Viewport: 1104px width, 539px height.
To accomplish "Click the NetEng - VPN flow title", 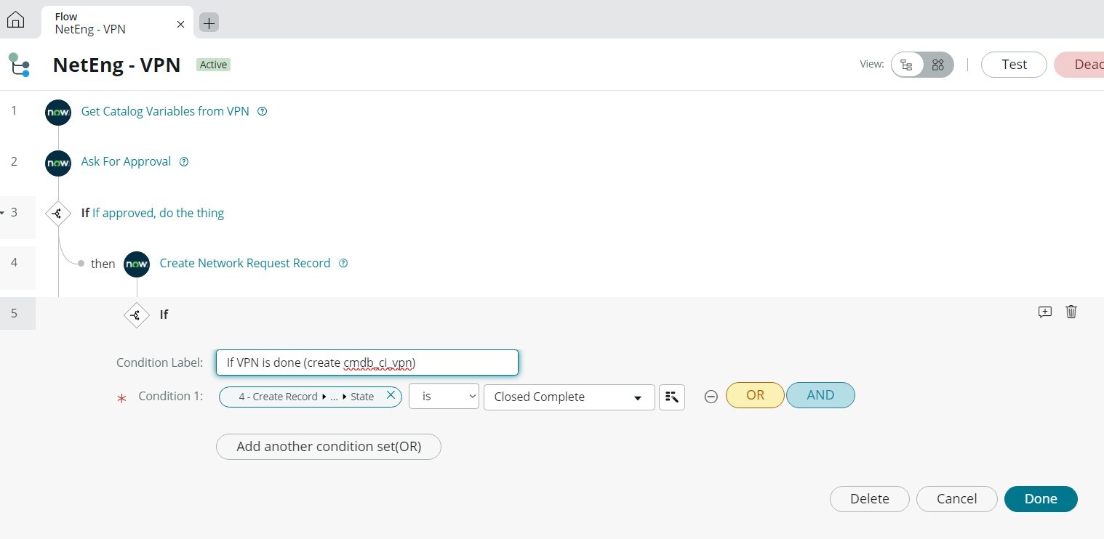I will [116, 65].
